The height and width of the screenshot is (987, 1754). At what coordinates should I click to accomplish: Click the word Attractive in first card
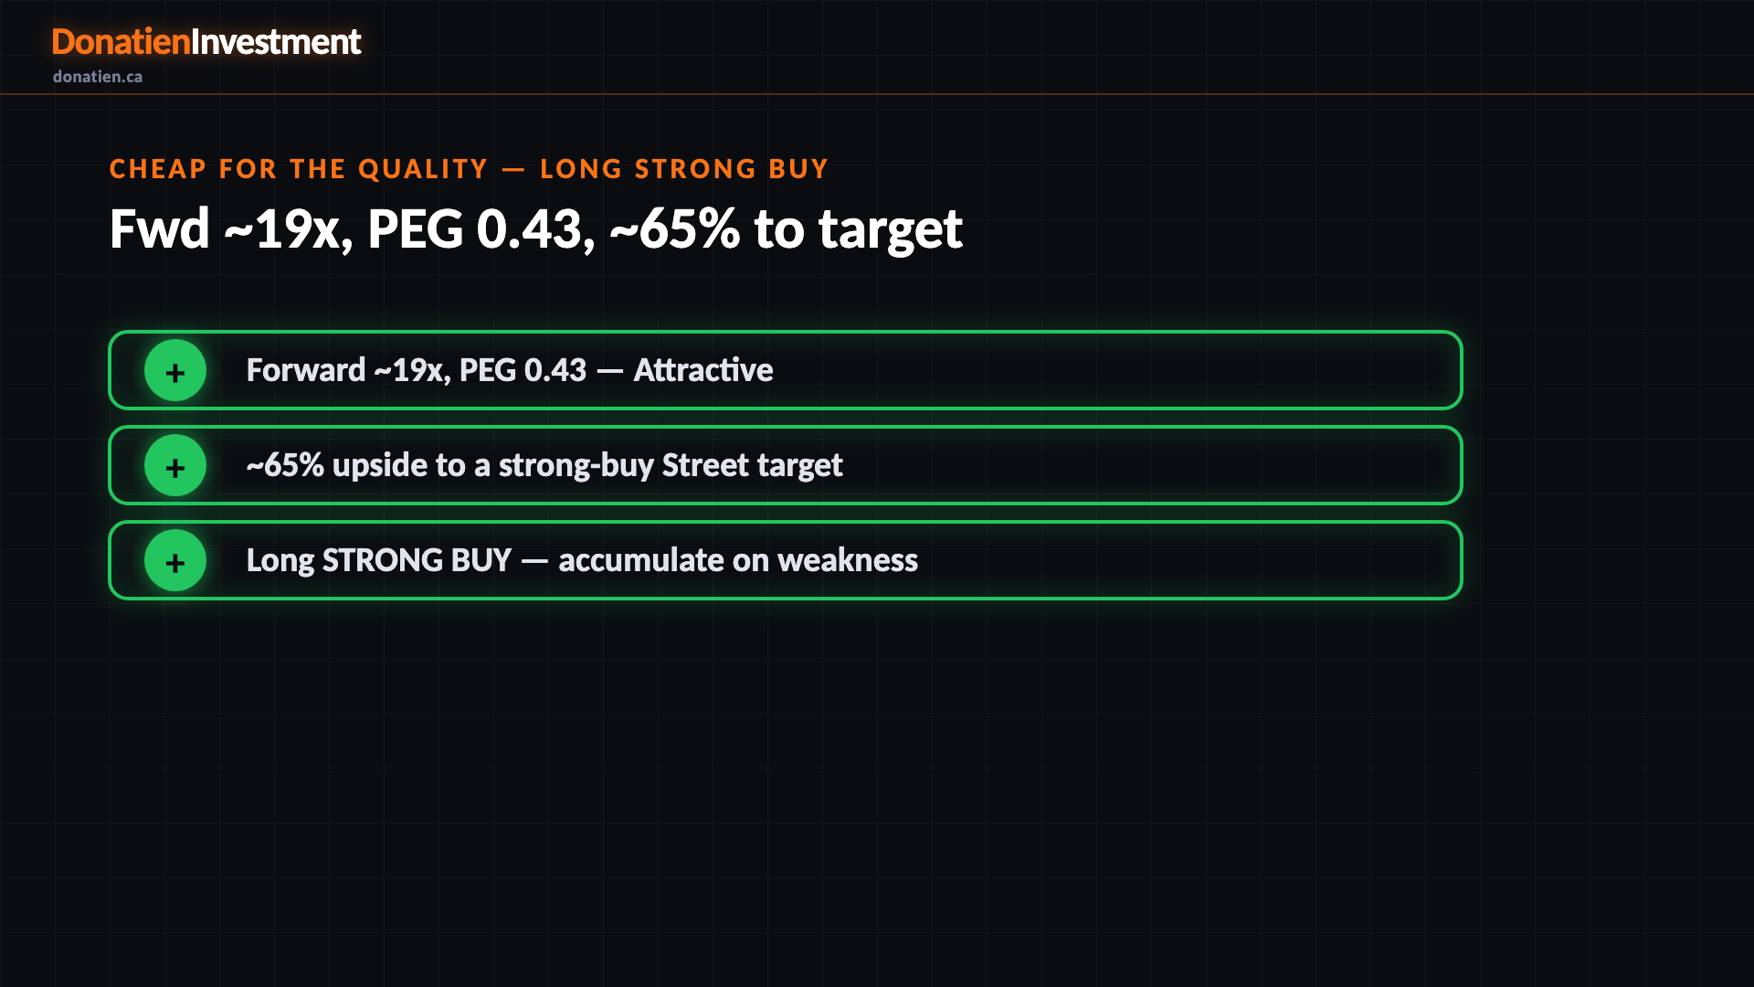(x=703, y=370)
